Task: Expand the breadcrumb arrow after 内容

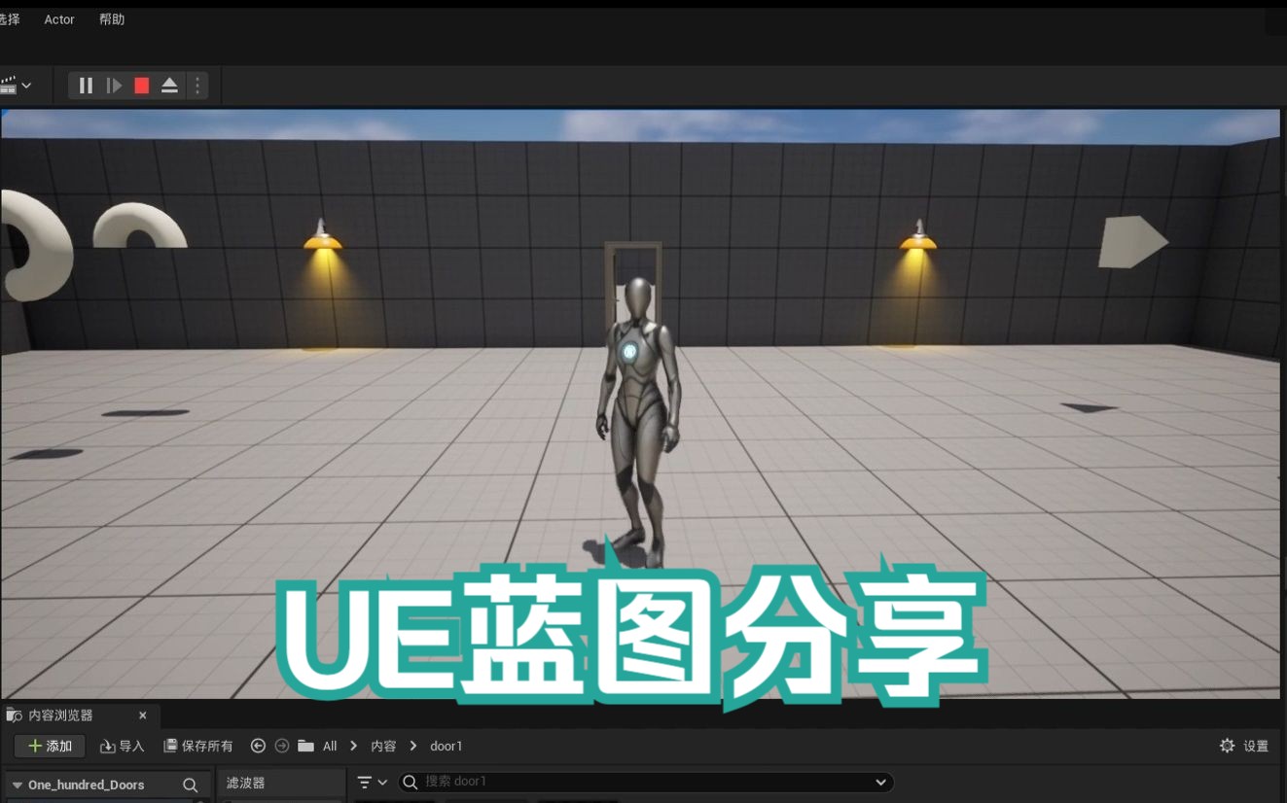Action: (x=413, y=746)
